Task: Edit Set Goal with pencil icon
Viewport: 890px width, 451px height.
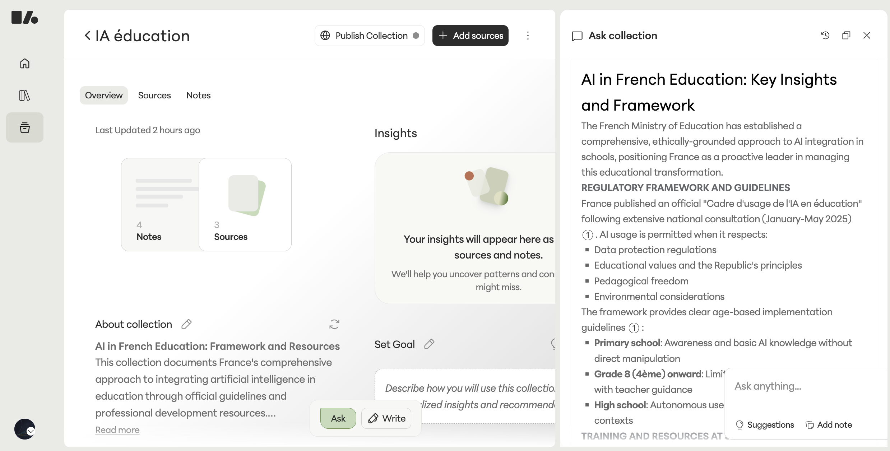Action: coord(429,344)
